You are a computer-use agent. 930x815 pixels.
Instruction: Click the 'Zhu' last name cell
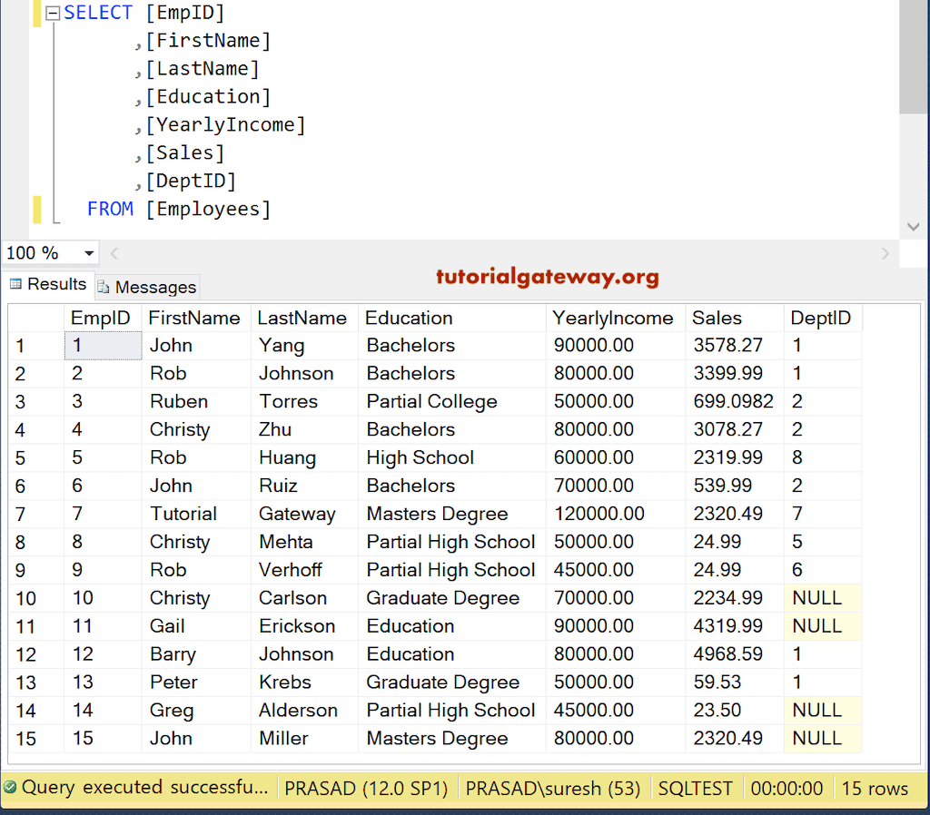tap(305, 429)
